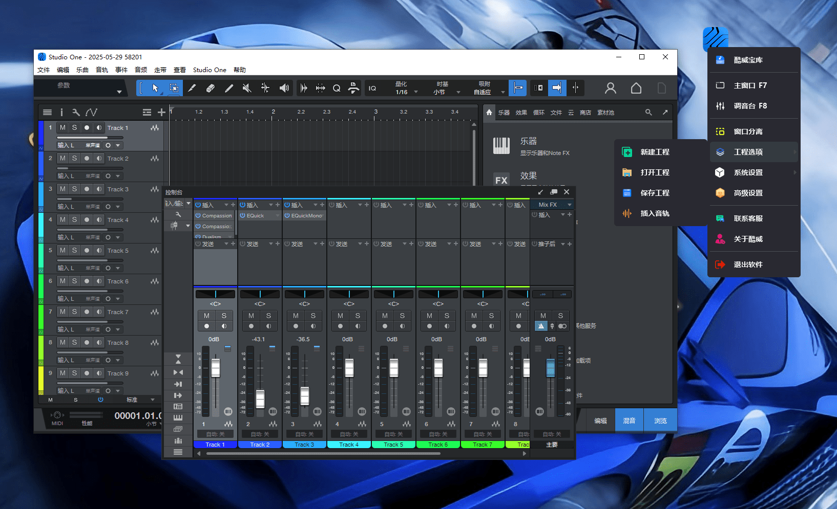Open the track inspector 'i' icon
The height and width of the screenshot is (509, 837).
tap(61, 112)
